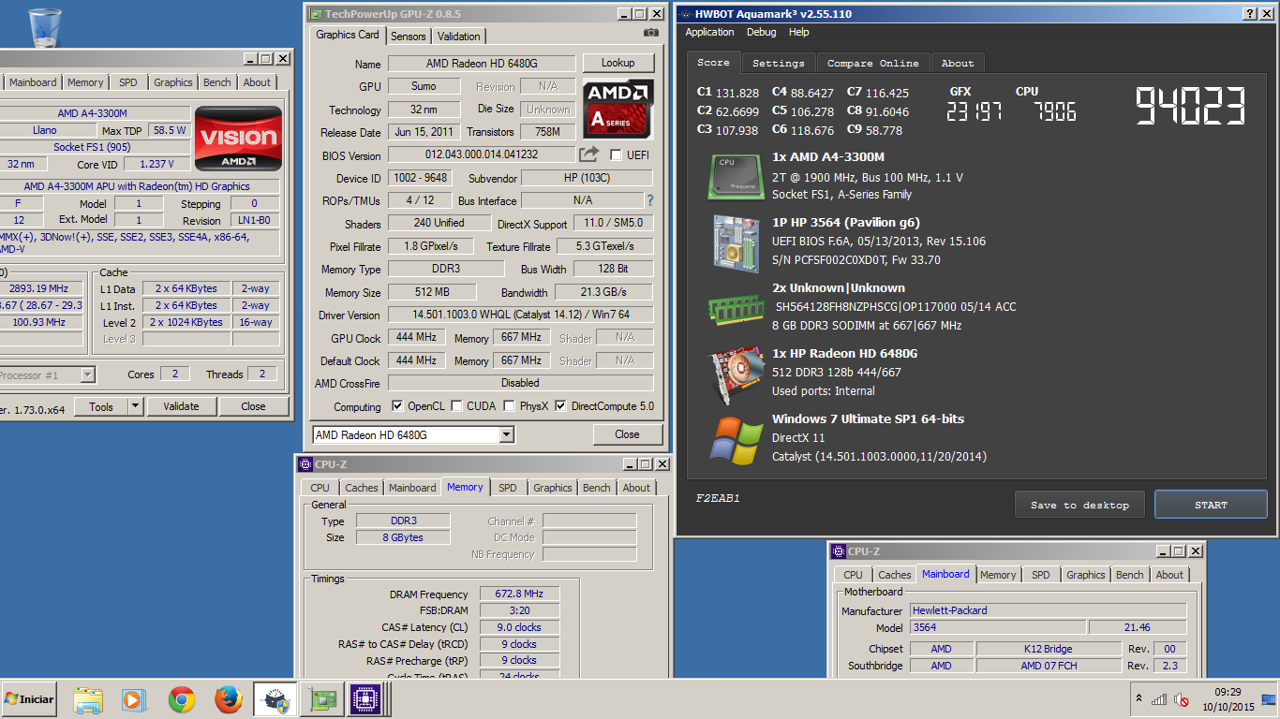This screenshot has height=719, width=1280.
Task: Toggle the OpenCL checkbox
Action: (397, 406)
